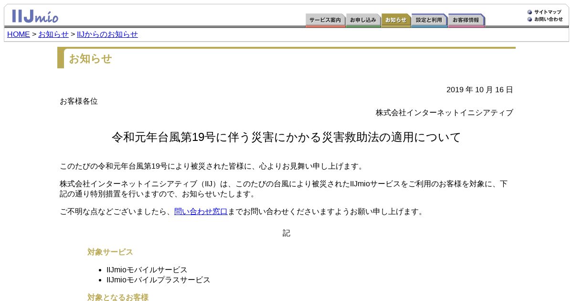Click the お知らせ page heading
The width and height of the screenshot is (573, 301).
click(90, 59)
